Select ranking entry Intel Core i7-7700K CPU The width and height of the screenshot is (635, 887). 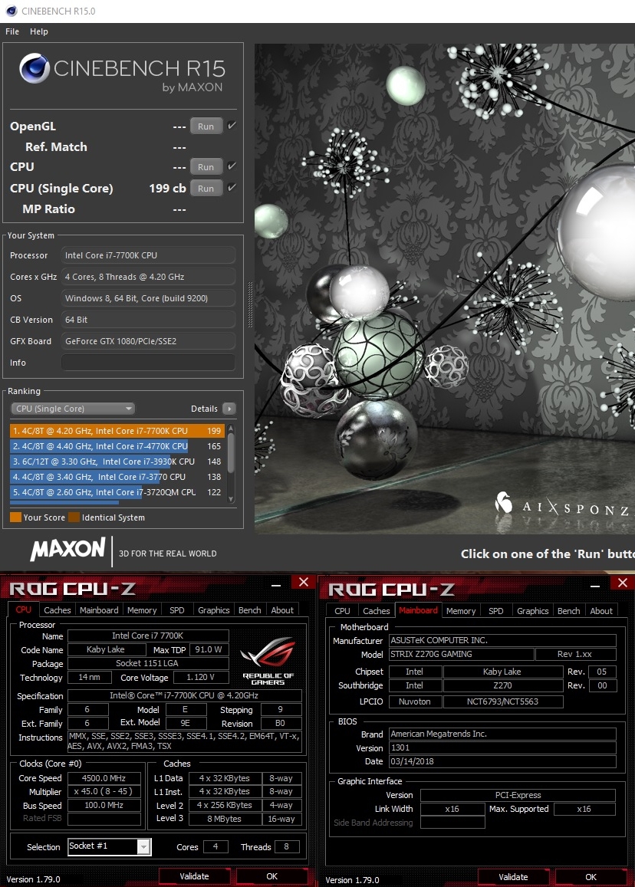point(117,431)
